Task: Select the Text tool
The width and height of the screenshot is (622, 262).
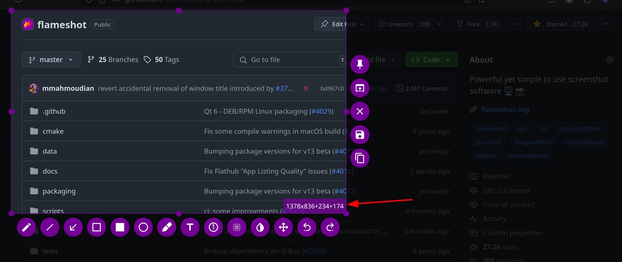Action: [190, 227]
